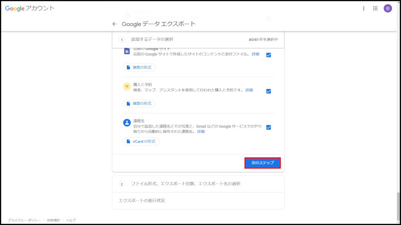Click the 以前の Google サイト icon
The height and width of the screenshot is (225, 401).
[127, 51]
